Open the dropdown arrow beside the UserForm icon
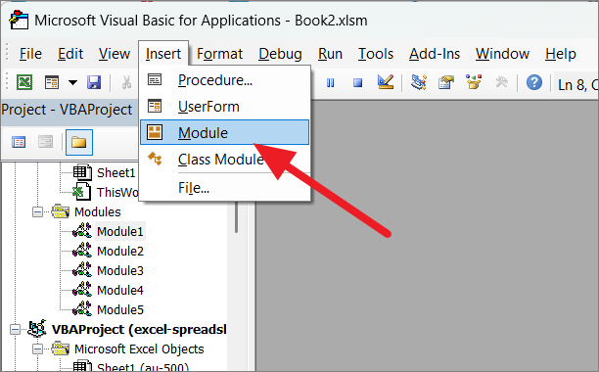Viewport: 599px width, 372px height. [73, 82]
